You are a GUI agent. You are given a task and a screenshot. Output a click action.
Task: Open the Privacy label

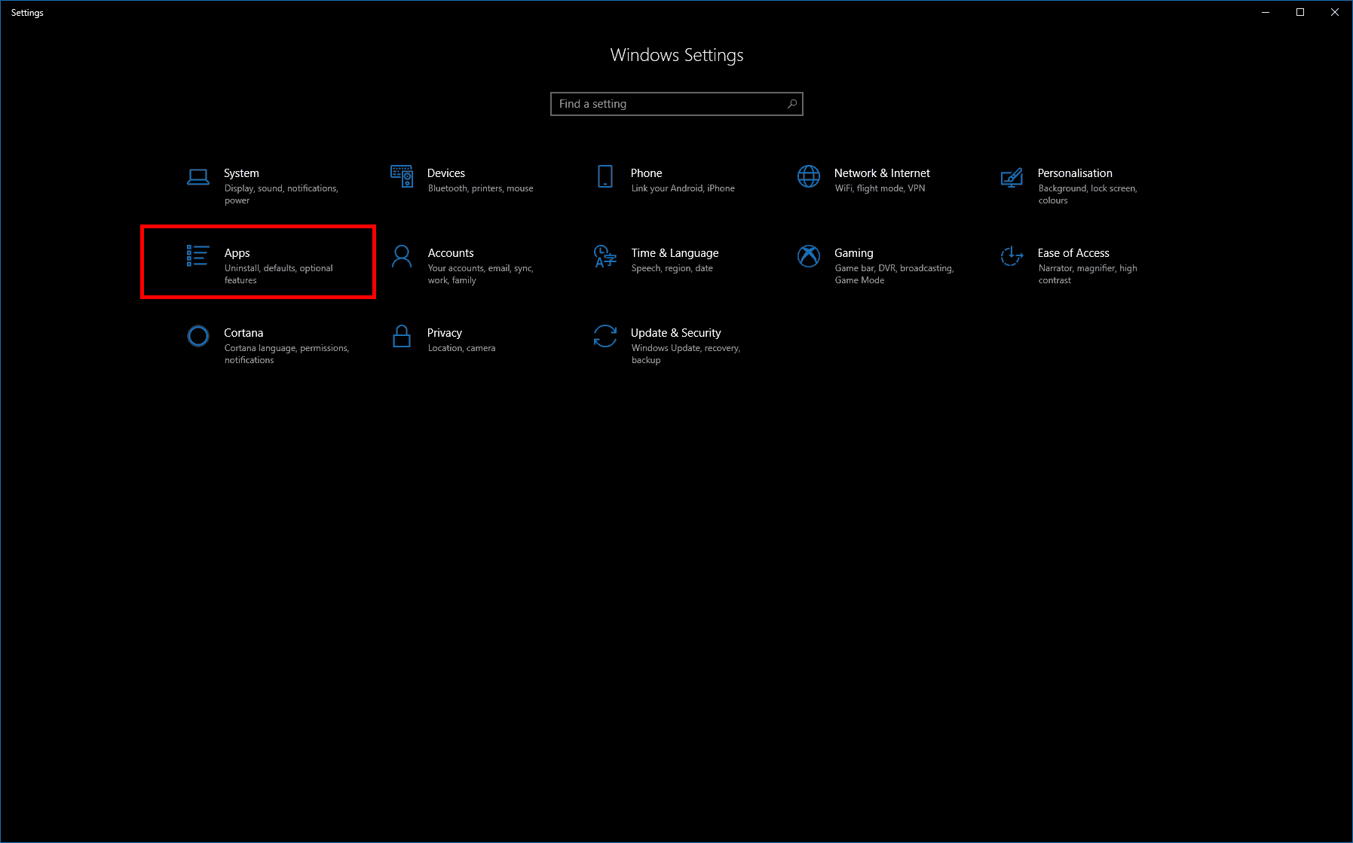coord(445,333)
